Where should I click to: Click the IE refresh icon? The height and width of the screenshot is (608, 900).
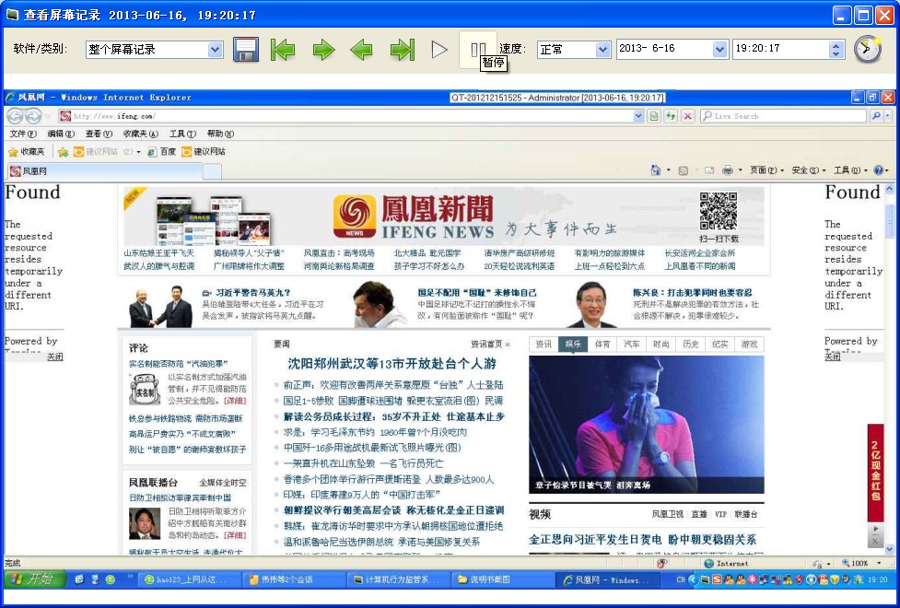point(671,116)
